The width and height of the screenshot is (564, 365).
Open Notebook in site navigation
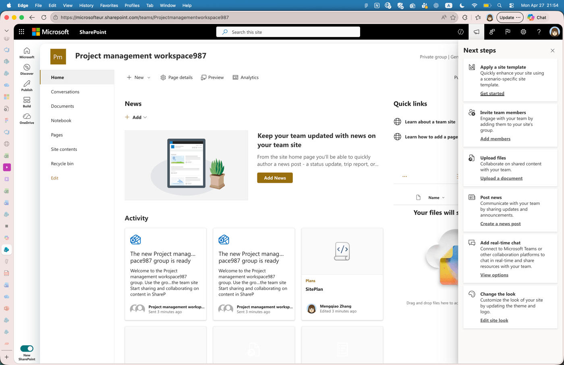61,121
